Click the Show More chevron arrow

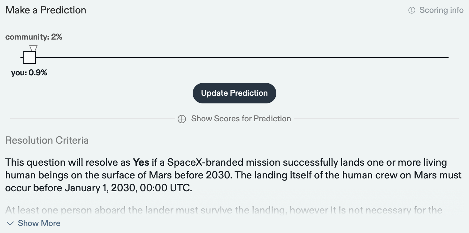[11, 223]
